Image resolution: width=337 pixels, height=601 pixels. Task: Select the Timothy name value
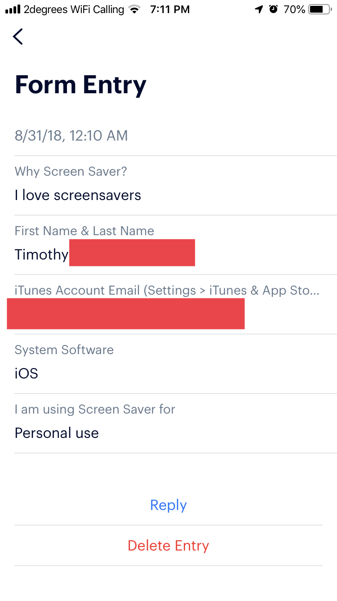(x=41, y=255)
